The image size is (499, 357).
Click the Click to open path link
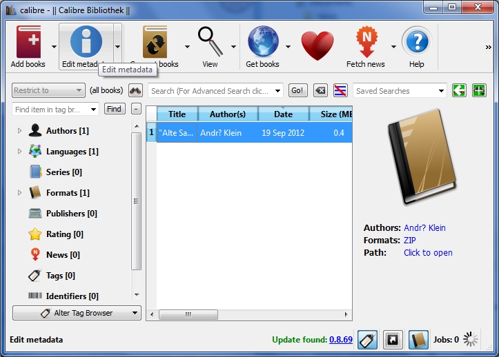pyautogui.click(x=428, y=252)
